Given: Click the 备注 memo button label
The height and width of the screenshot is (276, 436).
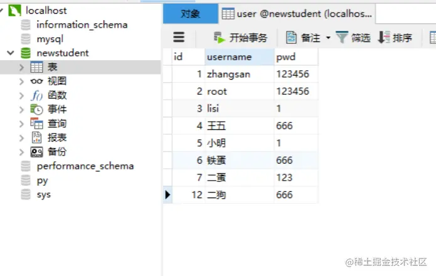Looking at the screenshot, I should coord(311,38).
